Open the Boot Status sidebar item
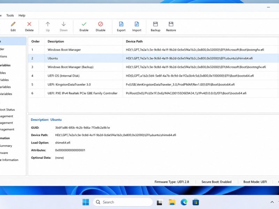Screen dimensions: 279x209 coord(7,110)
